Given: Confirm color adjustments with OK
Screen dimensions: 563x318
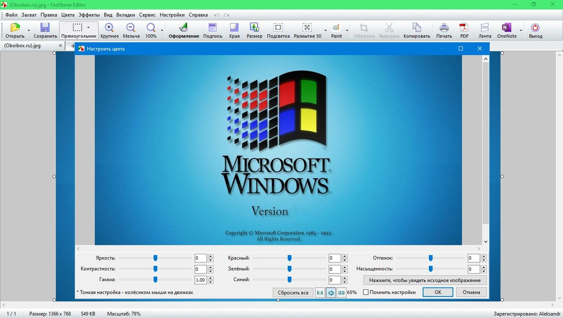Looking at the screenshot, I should point(438,292).
